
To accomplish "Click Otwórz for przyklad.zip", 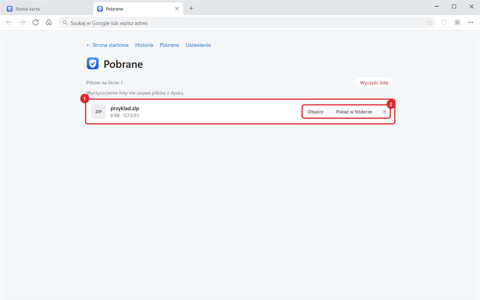I will click(x=315, y=112).
